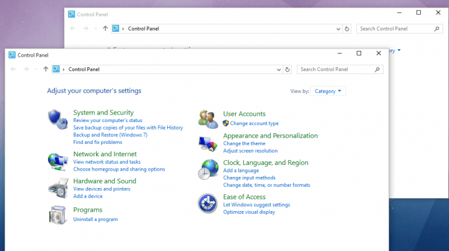Select Adjust screen resolution
This screenshot has width=449, height=251.
pyautogui.click(x=250, y=151)
